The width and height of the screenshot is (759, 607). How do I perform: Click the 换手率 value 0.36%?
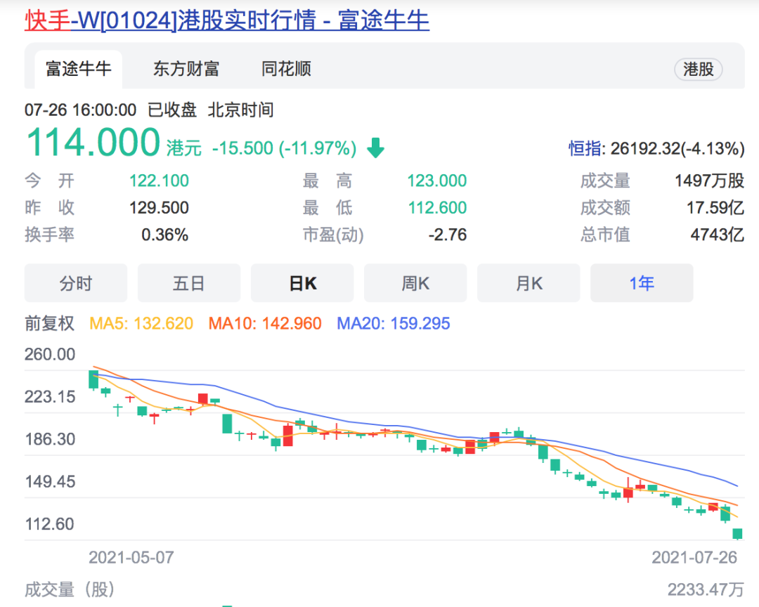[164, 235]
